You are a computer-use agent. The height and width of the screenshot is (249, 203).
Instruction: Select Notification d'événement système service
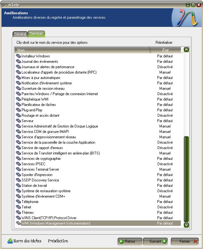(98, 83)
